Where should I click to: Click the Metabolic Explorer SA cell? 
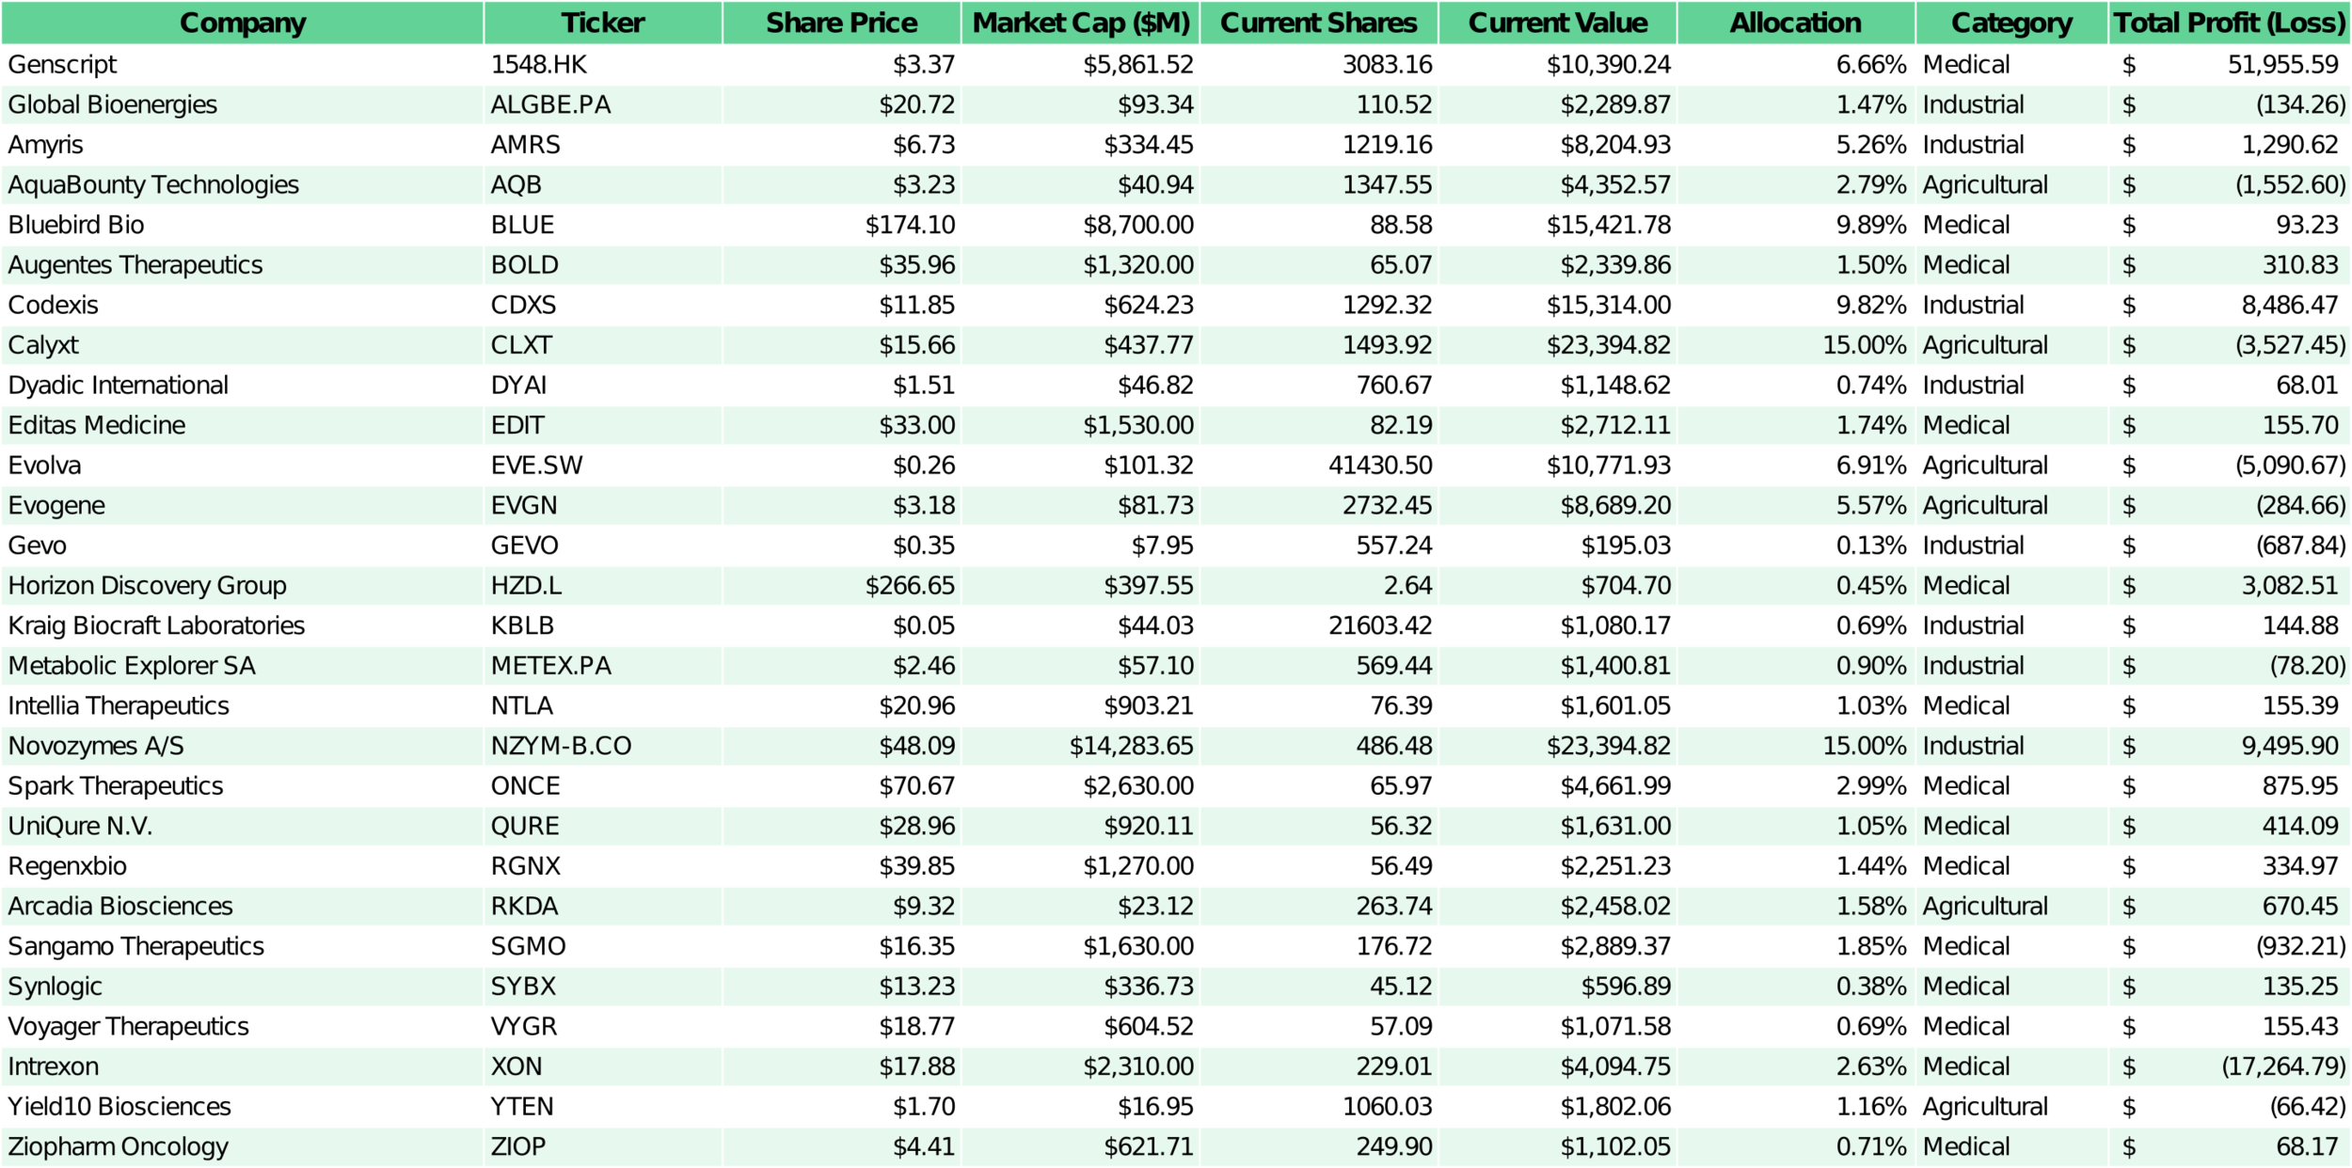[x=243, y=666]
